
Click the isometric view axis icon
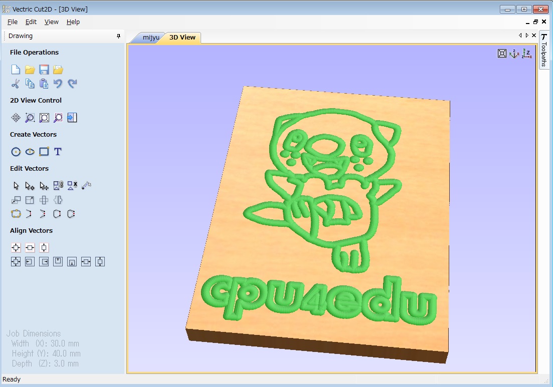pyautogui.click(x=514, y=54)
